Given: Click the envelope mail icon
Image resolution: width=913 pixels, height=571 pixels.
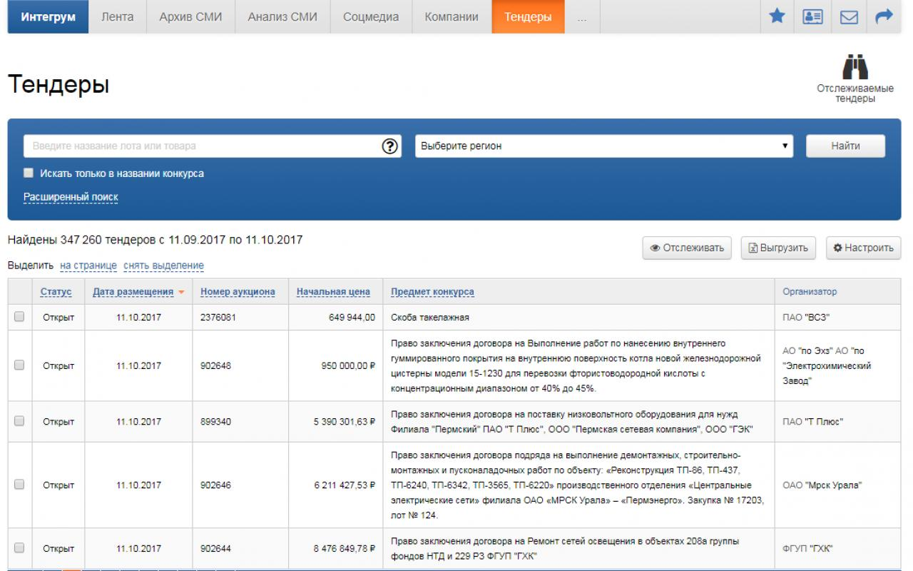Looking at the screenshot, I should pos(849,16).
